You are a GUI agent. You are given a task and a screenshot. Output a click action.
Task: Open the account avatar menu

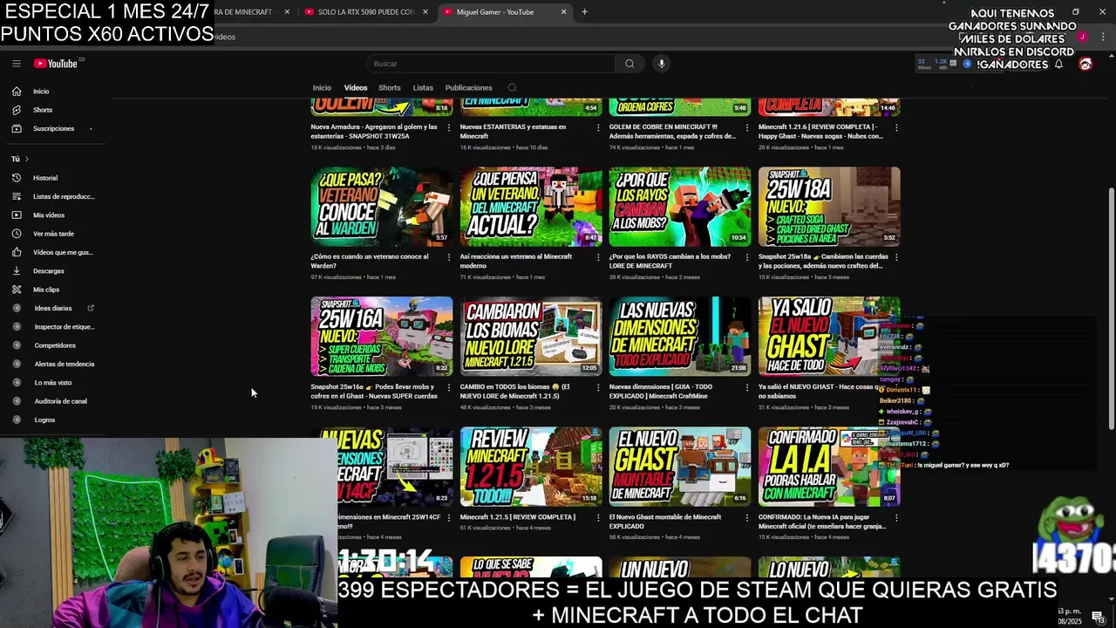click(x=1085, y=65)
